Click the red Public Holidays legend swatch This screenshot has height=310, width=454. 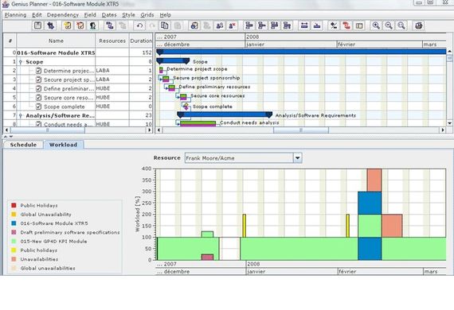coord(14,205)
